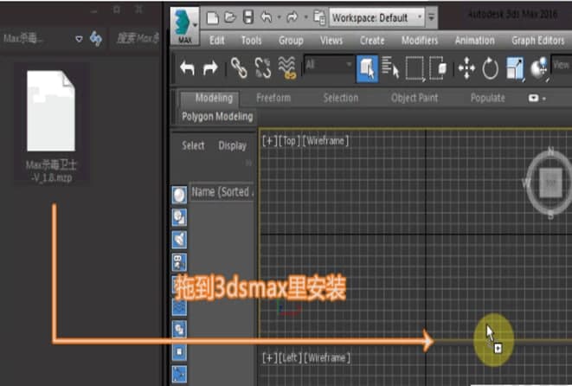572x386 pixels.
Task: Open the Group menu
Action: [x=291, y=40]
